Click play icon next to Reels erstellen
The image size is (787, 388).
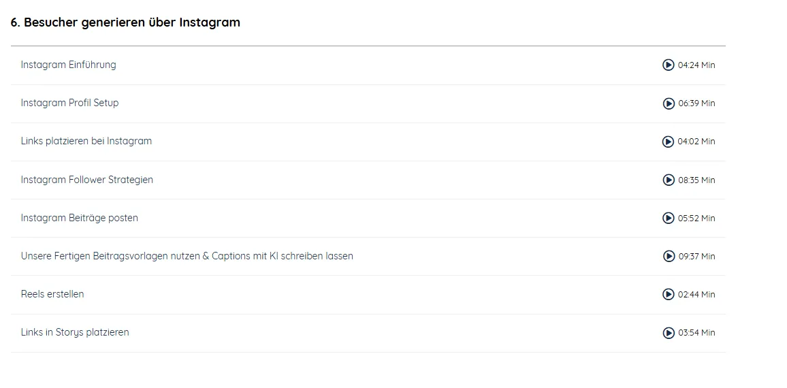pos(669,294)
